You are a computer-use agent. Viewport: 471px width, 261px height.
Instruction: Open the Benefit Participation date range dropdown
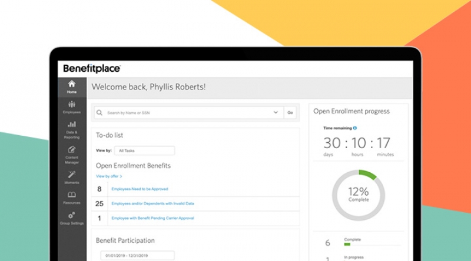pos(137,256)
